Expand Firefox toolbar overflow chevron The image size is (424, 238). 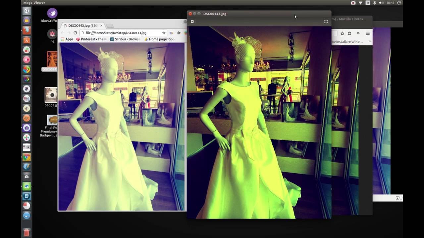tap(358, 33)
